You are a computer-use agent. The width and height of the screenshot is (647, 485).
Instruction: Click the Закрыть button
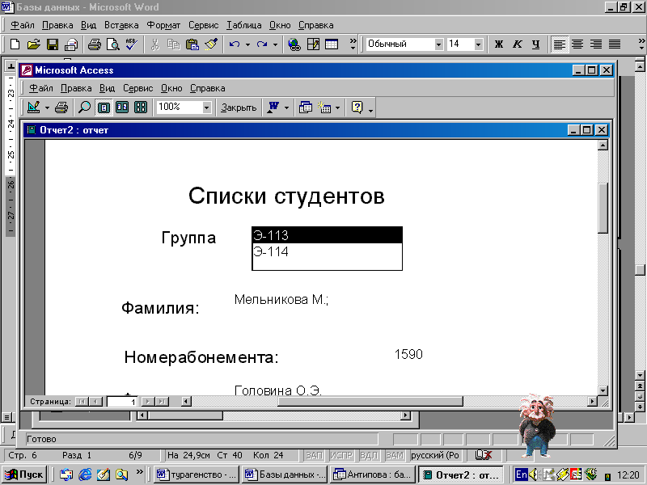239,107
